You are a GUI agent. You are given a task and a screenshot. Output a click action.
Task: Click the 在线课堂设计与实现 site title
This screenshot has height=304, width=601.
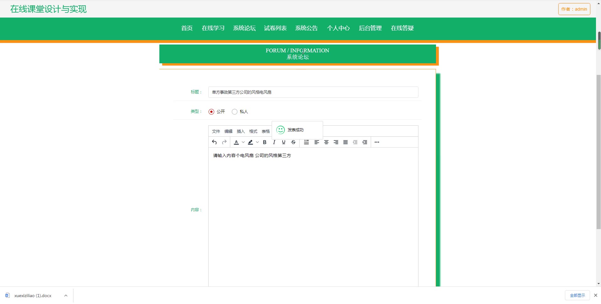[x=48, y=9]
